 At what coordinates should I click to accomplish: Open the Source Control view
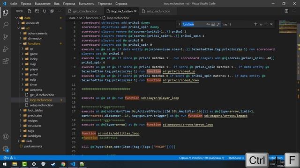click(6, 37)
